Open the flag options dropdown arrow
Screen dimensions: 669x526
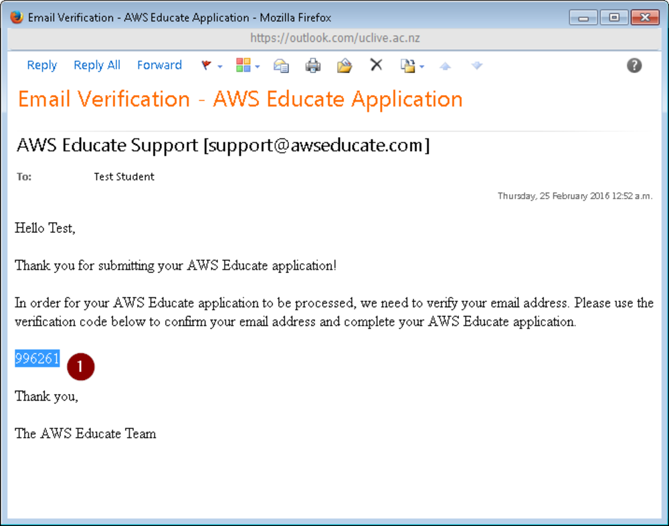click(219, 67)
